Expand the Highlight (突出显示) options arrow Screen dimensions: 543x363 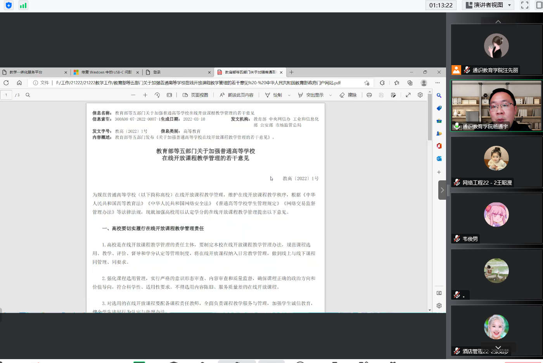[330, 95]
